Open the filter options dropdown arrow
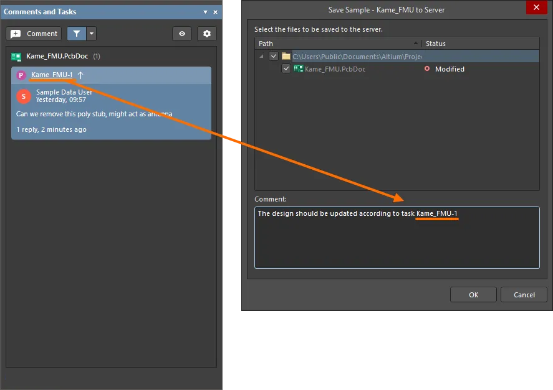This screenshot has width=553, height=390. [x=92, y=34]
